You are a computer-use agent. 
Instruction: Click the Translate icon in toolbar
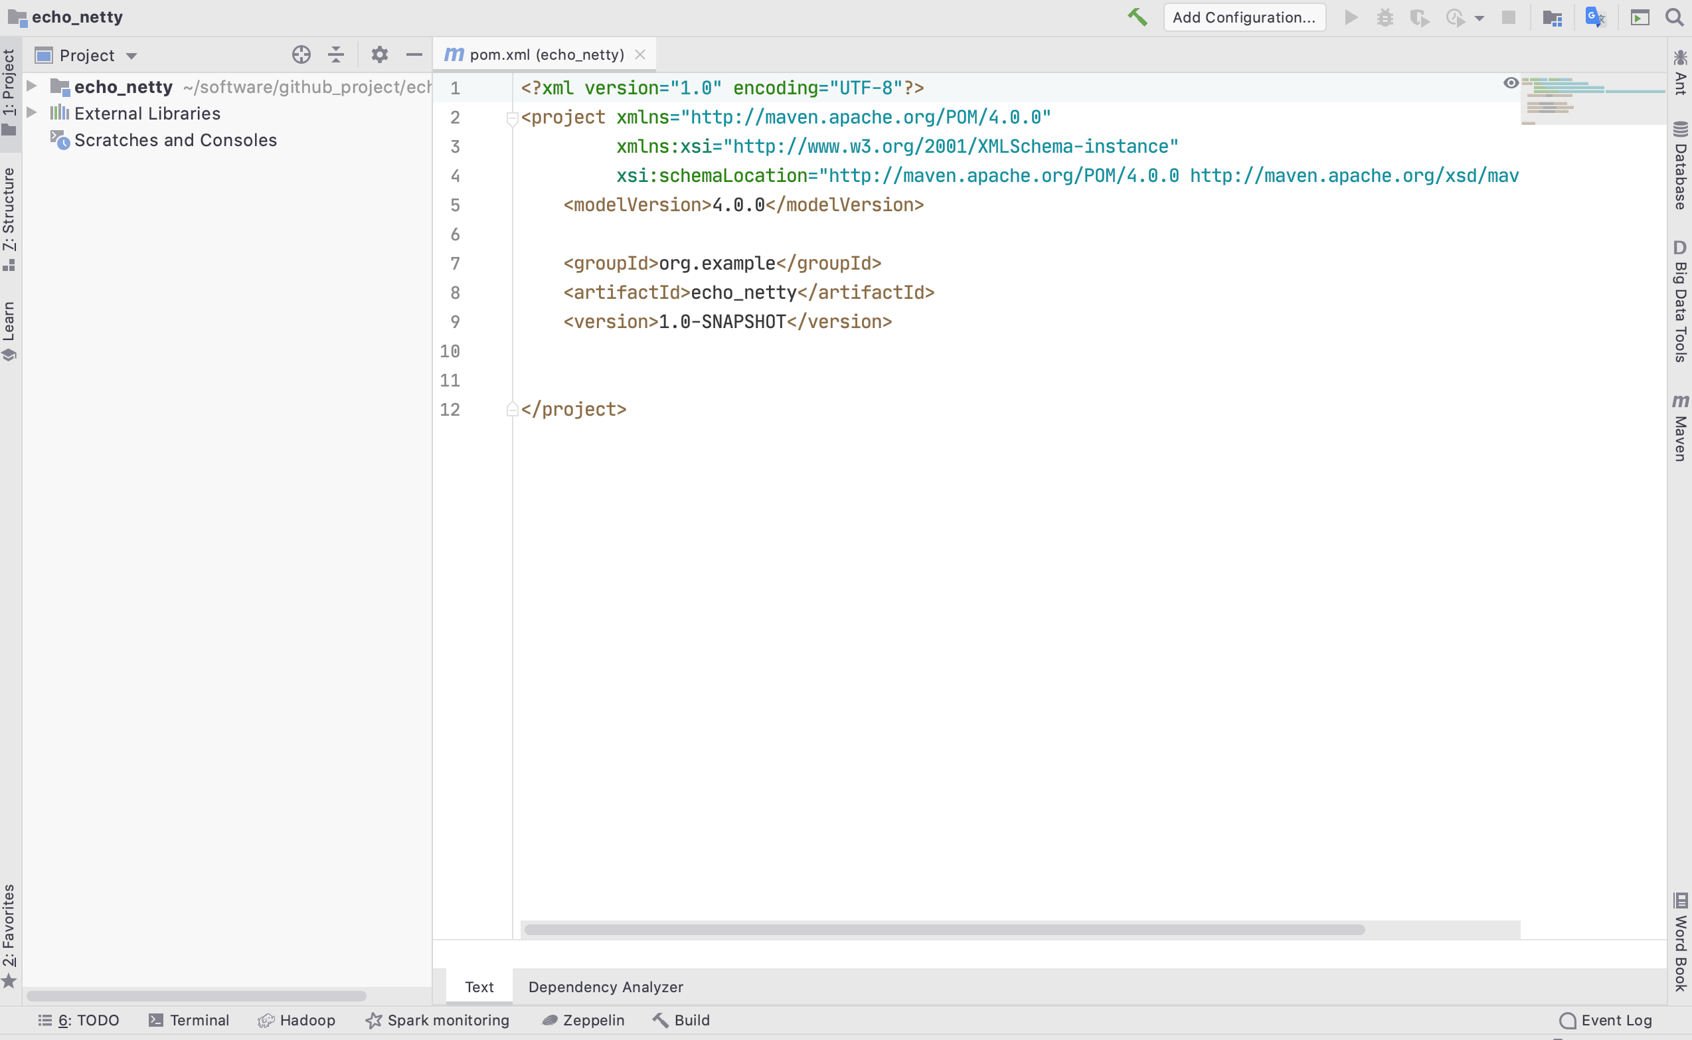coord(1595,17)
